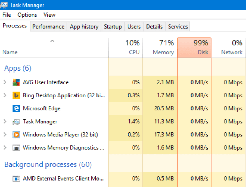
Task: Open the Options menu
Action: point(27,15)
